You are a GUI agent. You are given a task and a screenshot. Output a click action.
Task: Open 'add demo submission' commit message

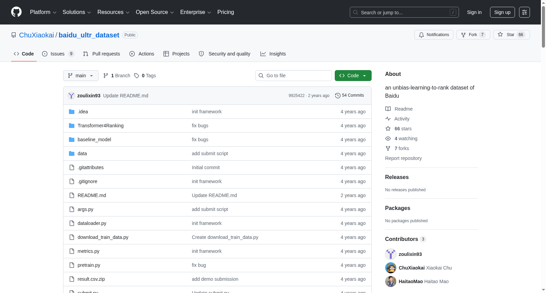click(215, 279)
